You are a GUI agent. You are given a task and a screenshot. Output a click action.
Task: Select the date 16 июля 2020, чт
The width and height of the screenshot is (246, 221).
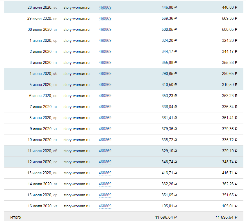(42, 206)
